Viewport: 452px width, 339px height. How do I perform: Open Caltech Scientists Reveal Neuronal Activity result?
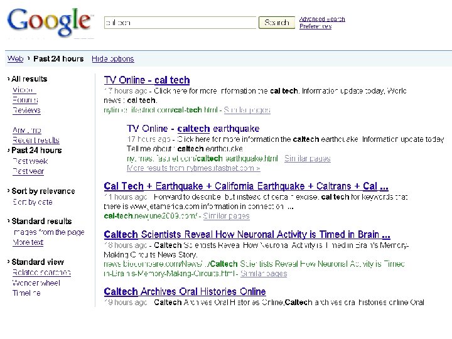(247, 235)
